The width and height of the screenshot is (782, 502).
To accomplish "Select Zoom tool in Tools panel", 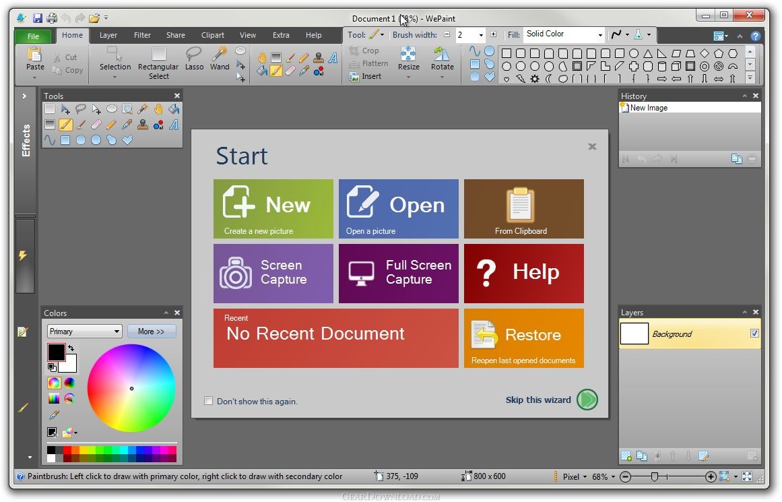I will click(x=127, y=109).
